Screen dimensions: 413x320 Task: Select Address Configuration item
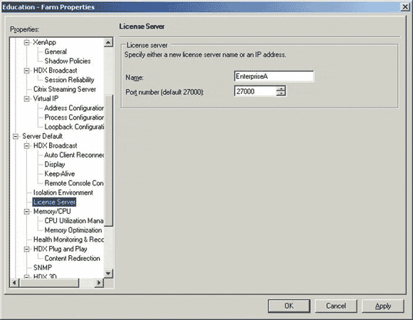[74, 108]
